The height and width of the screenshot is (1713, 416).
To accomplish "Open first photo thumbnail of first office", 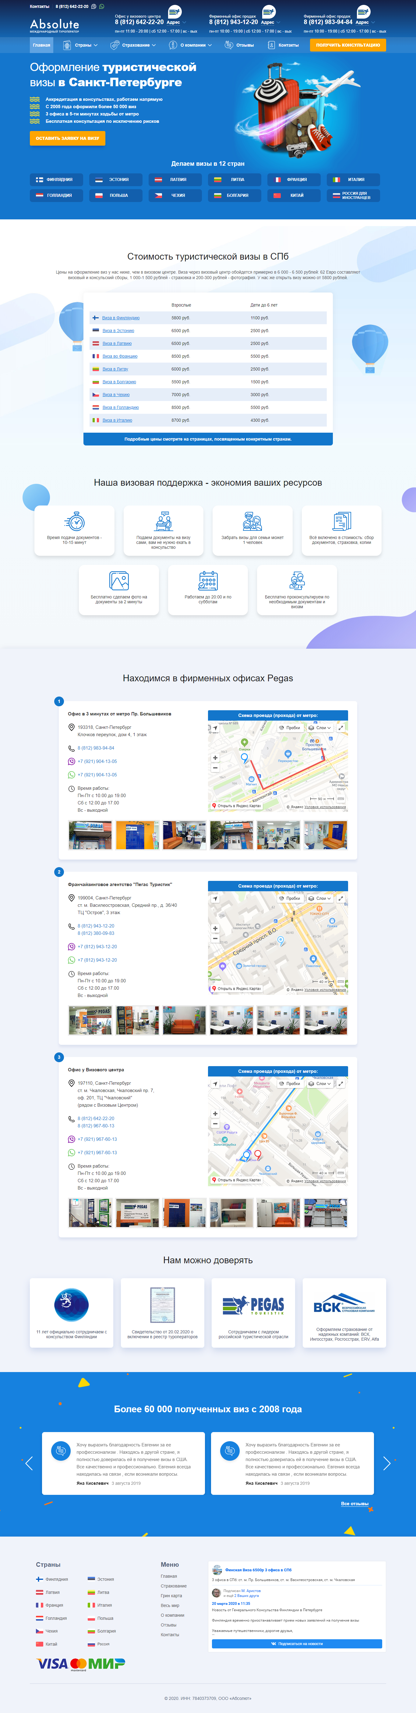I will pyautogui.click(x=90, y=835).
